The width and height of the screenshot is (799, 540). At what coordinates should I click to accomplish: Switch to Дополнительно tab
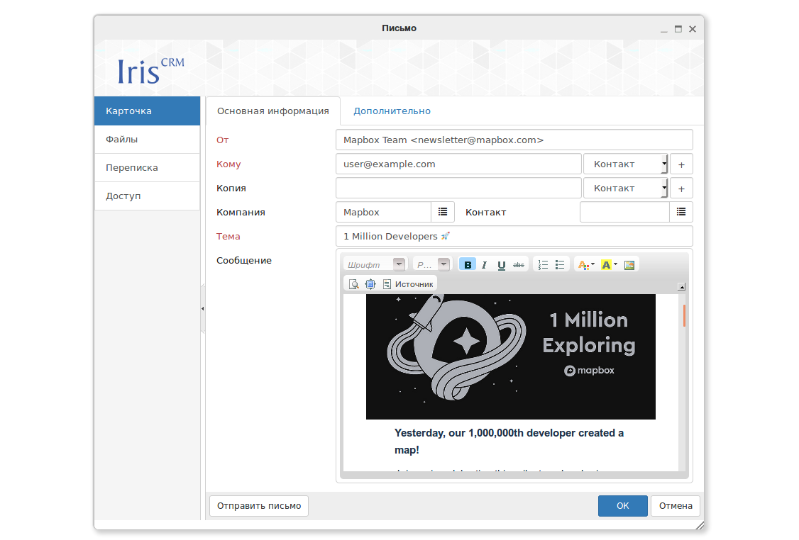pos(392,111)
